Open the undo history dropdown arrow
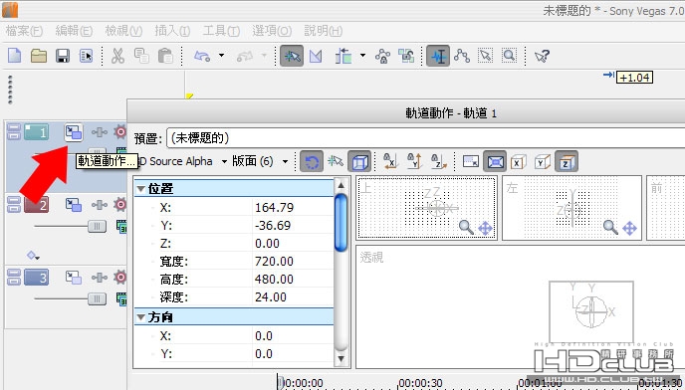The width and height of the screenshot is (685, 390). coord(221,56)
